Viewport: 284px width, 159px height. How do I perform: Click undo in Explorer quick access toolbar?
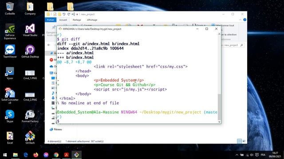[64, 14]
